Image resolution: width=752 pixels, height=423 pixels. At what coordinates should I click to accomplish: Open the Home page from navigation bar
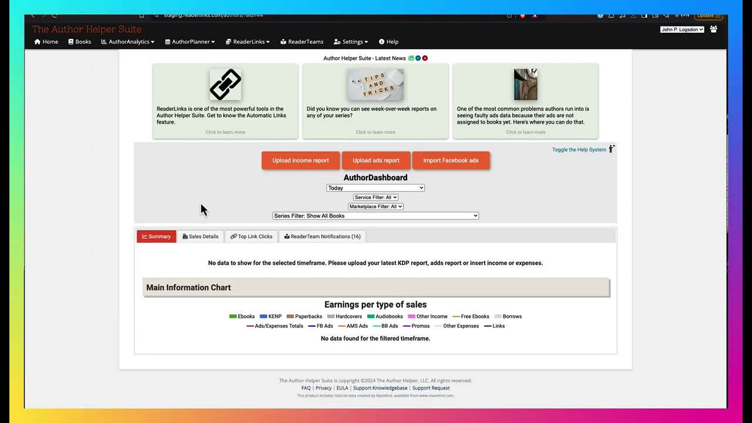click(x=46, y=42)
